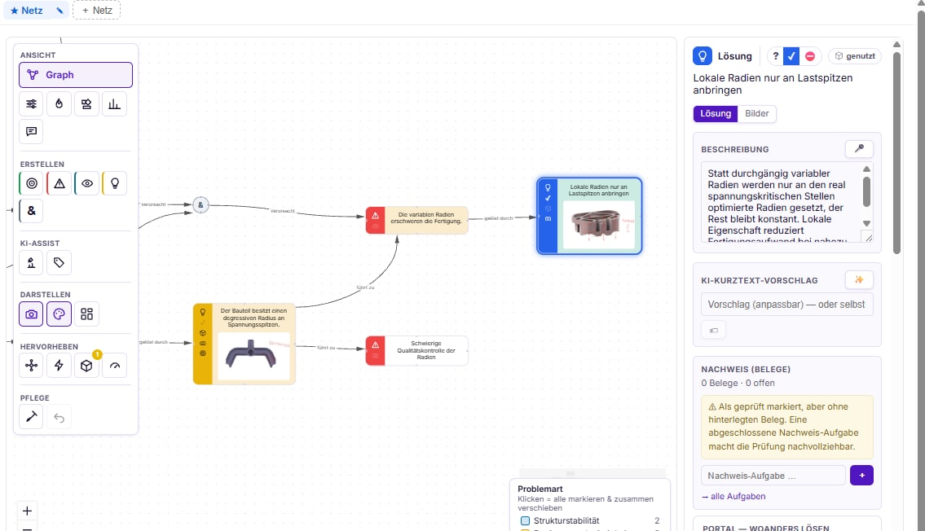Toggle the grid layout display icon

(x=86, y=314)
